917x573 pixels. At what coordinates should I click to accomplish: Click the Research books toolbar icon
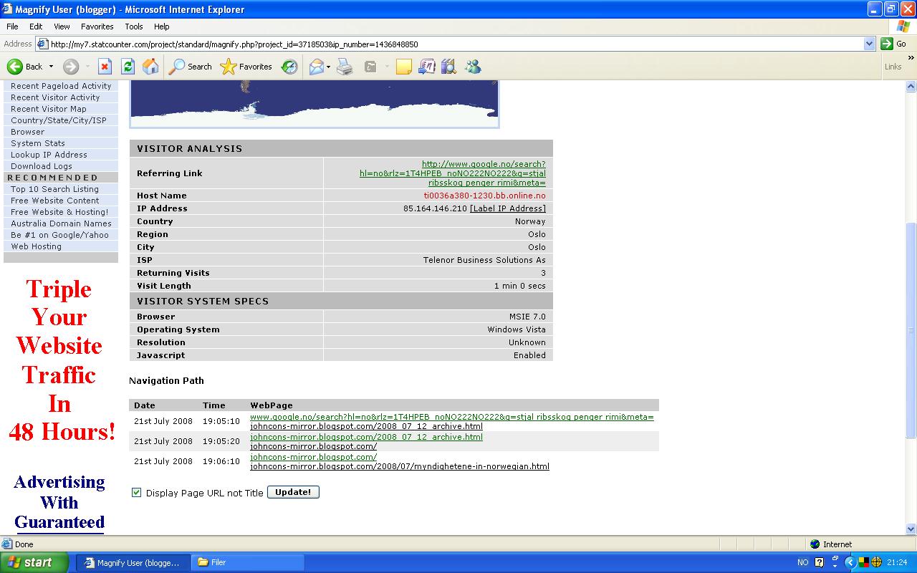point(449,67)
